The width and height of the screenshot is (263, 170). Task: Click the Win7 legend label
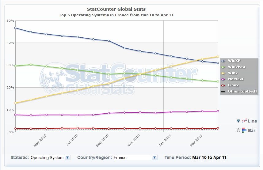[233, 73]
